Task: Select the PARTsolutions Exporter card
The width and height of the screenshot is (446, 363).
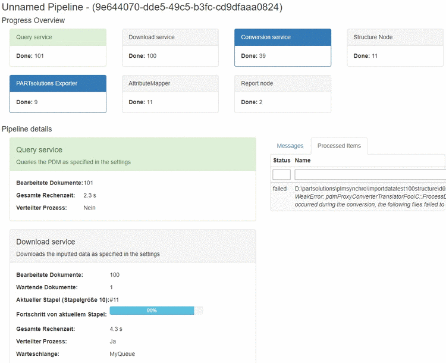Action: point(58,93)
